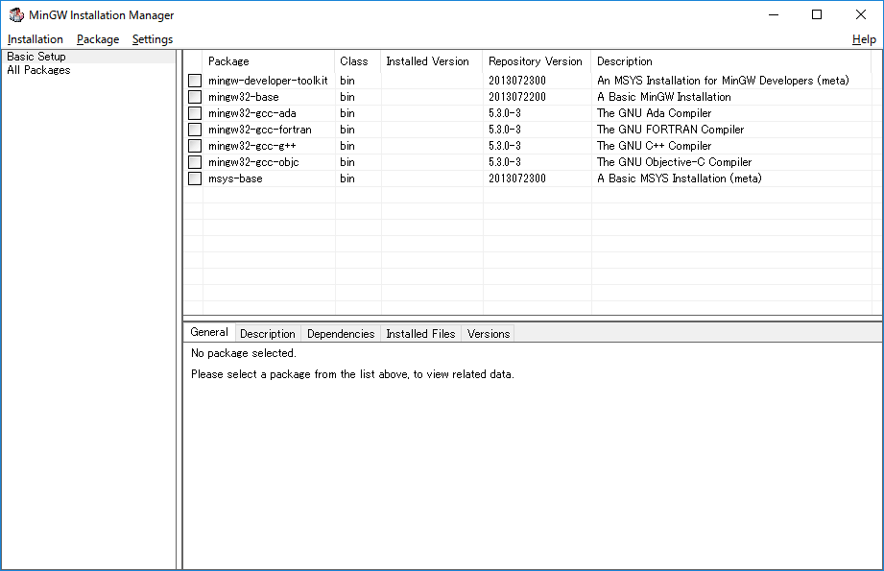Mark the mingw32-base package checkbox
The image size is (884, 571).
coord(195,97)
